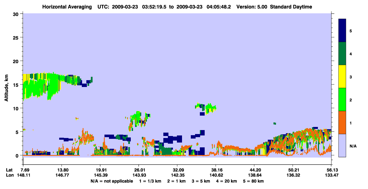Image resolution: width=368 pixels, height=189 pixels.
Task: Click the orange color bar segment 1
Action: pyautogui.click(x=342, y=122)
